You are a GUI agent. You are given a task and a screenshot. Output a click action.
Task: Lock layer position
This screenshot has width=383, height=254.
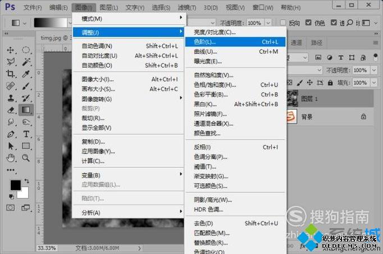310,83
